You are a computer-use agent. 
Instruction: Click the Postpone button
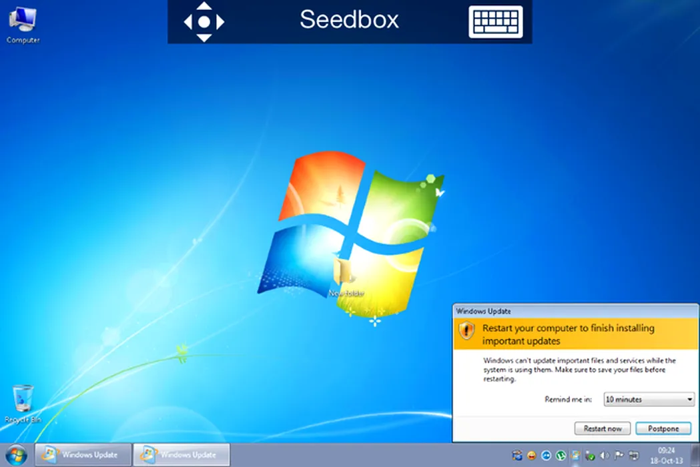tap(663, 428)
